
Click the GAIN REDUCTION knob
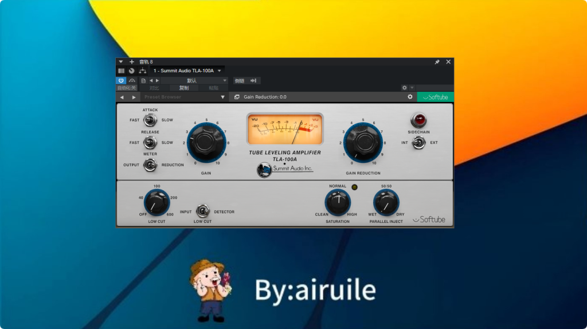(363, 142)
